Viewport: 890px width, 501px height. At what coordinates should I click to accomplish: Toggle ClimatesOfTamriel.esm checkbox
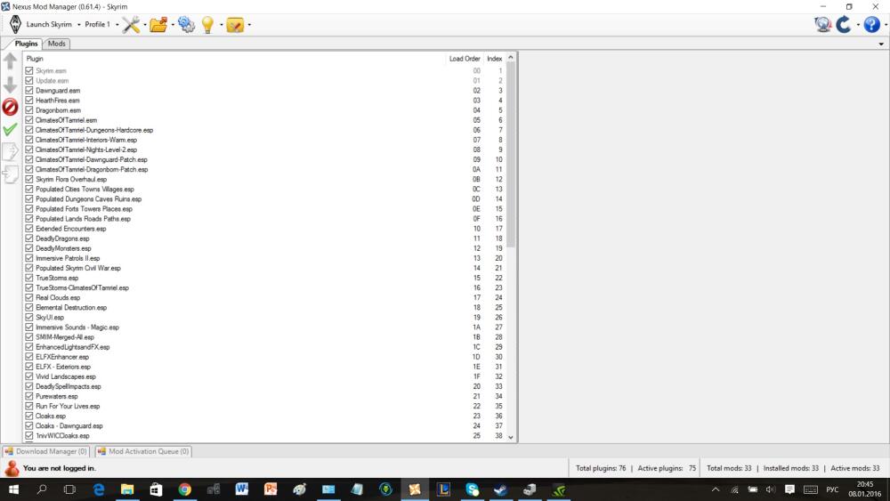click(x=29, y=120)
